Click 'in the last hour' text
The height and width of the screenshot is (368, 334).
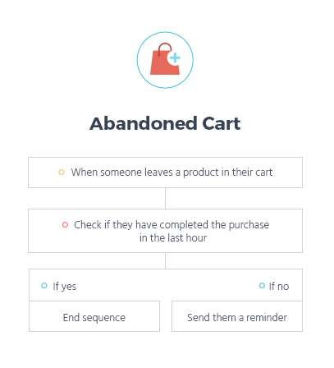click(x=173, y=238)
